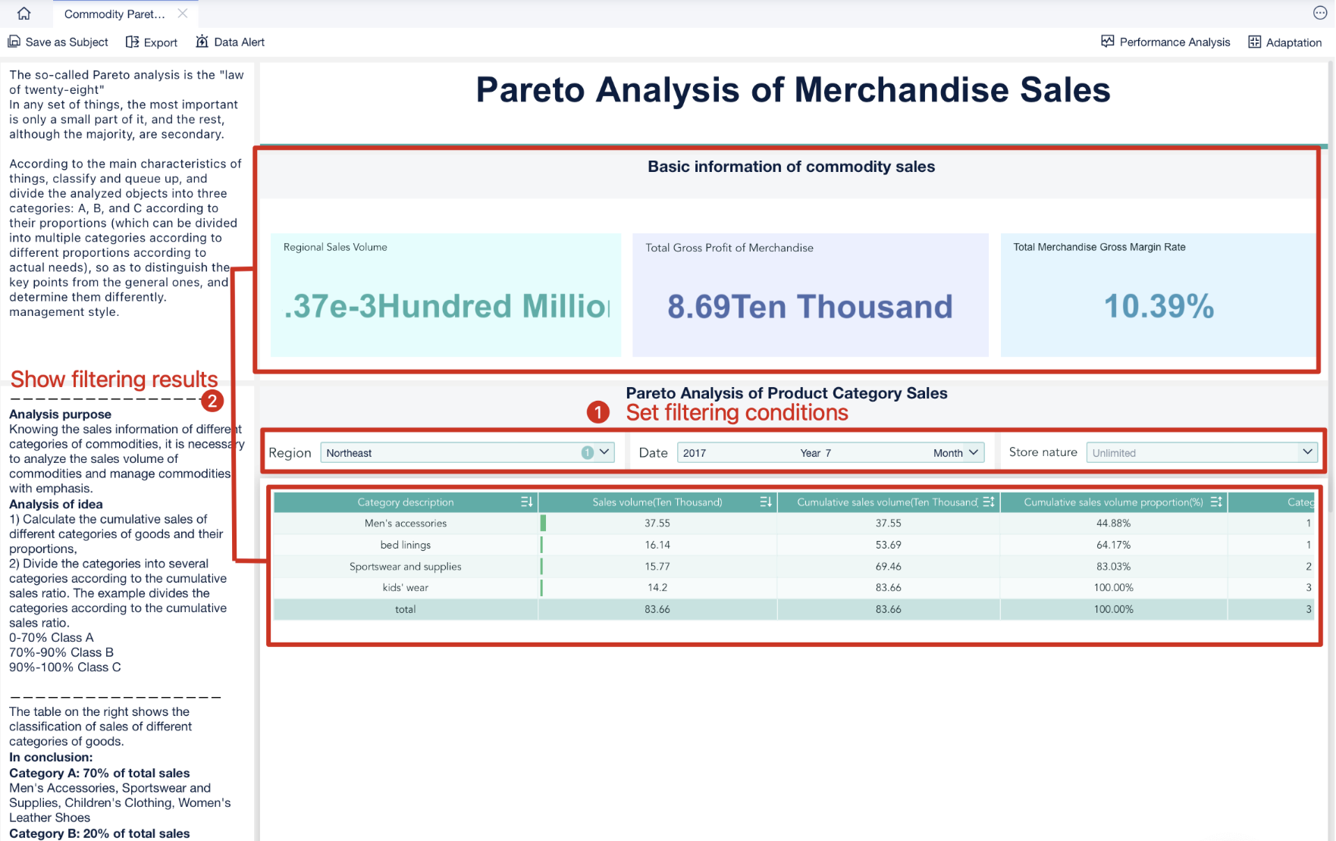Click the Home icon in tab bar
This screenshot has width=1336, height=841.
(x=24, y=14)
